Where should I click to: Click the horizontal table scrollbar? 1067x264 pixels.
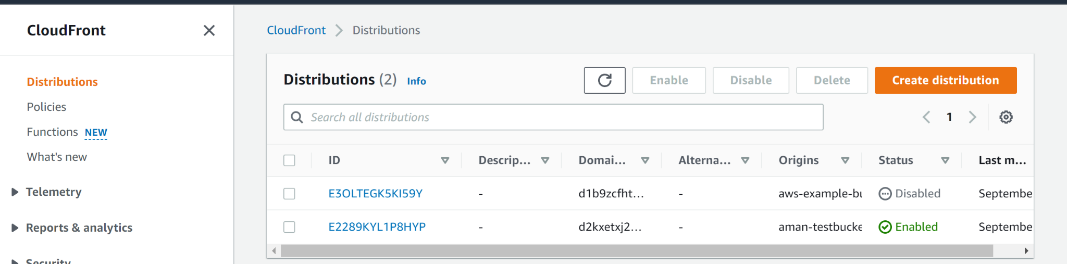coord(636,251)
